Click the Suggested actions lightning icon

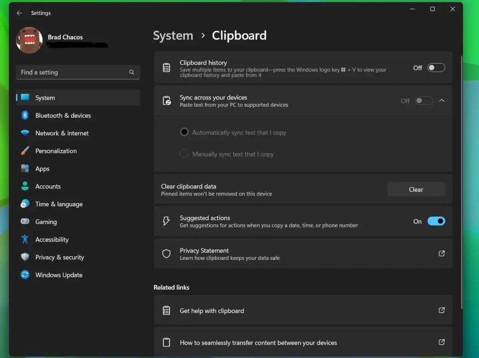pos(166,221)
